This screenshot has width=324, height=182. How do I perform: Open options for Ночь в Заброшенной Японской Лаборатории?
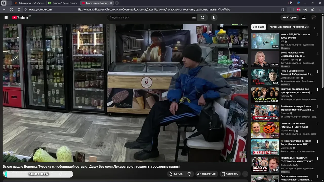(317, 72)
